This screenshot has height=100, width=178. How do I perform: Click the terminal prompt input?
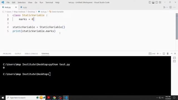tap(50, 74)
